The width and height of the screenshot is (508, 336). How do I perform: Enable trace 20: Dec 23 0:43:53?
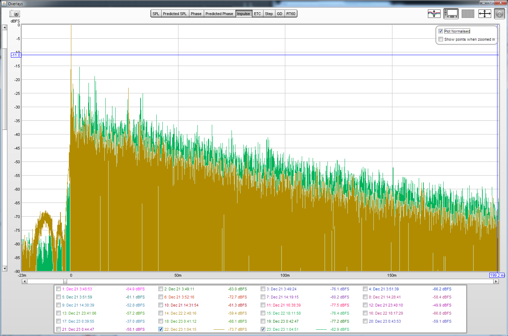click(x=365, y=321)
